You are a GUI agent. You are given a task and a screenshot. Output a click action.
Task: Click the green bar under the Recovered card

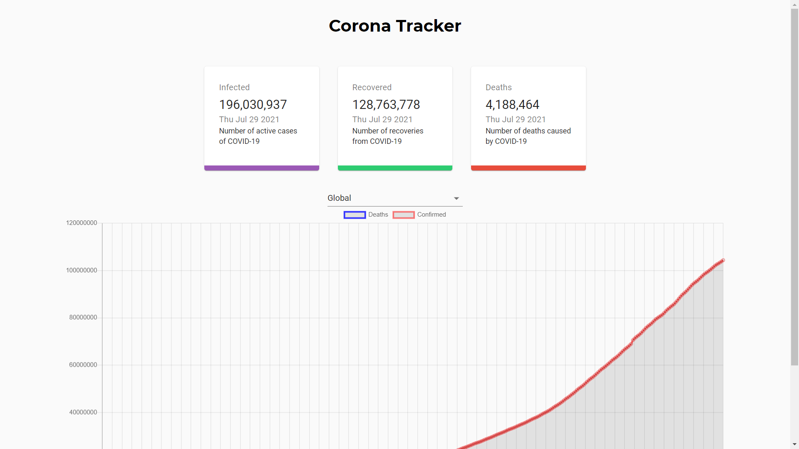395,168
